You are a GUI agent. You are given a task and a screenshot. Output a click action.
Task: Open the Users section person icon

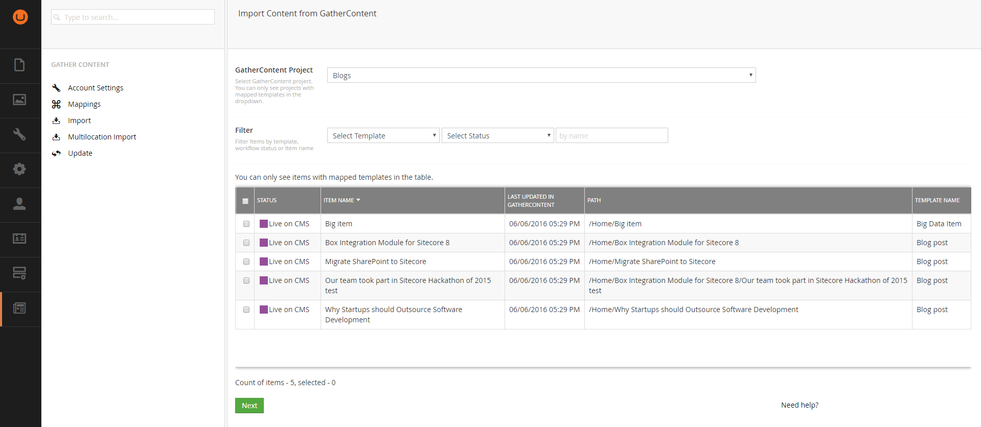coord(19,204)
